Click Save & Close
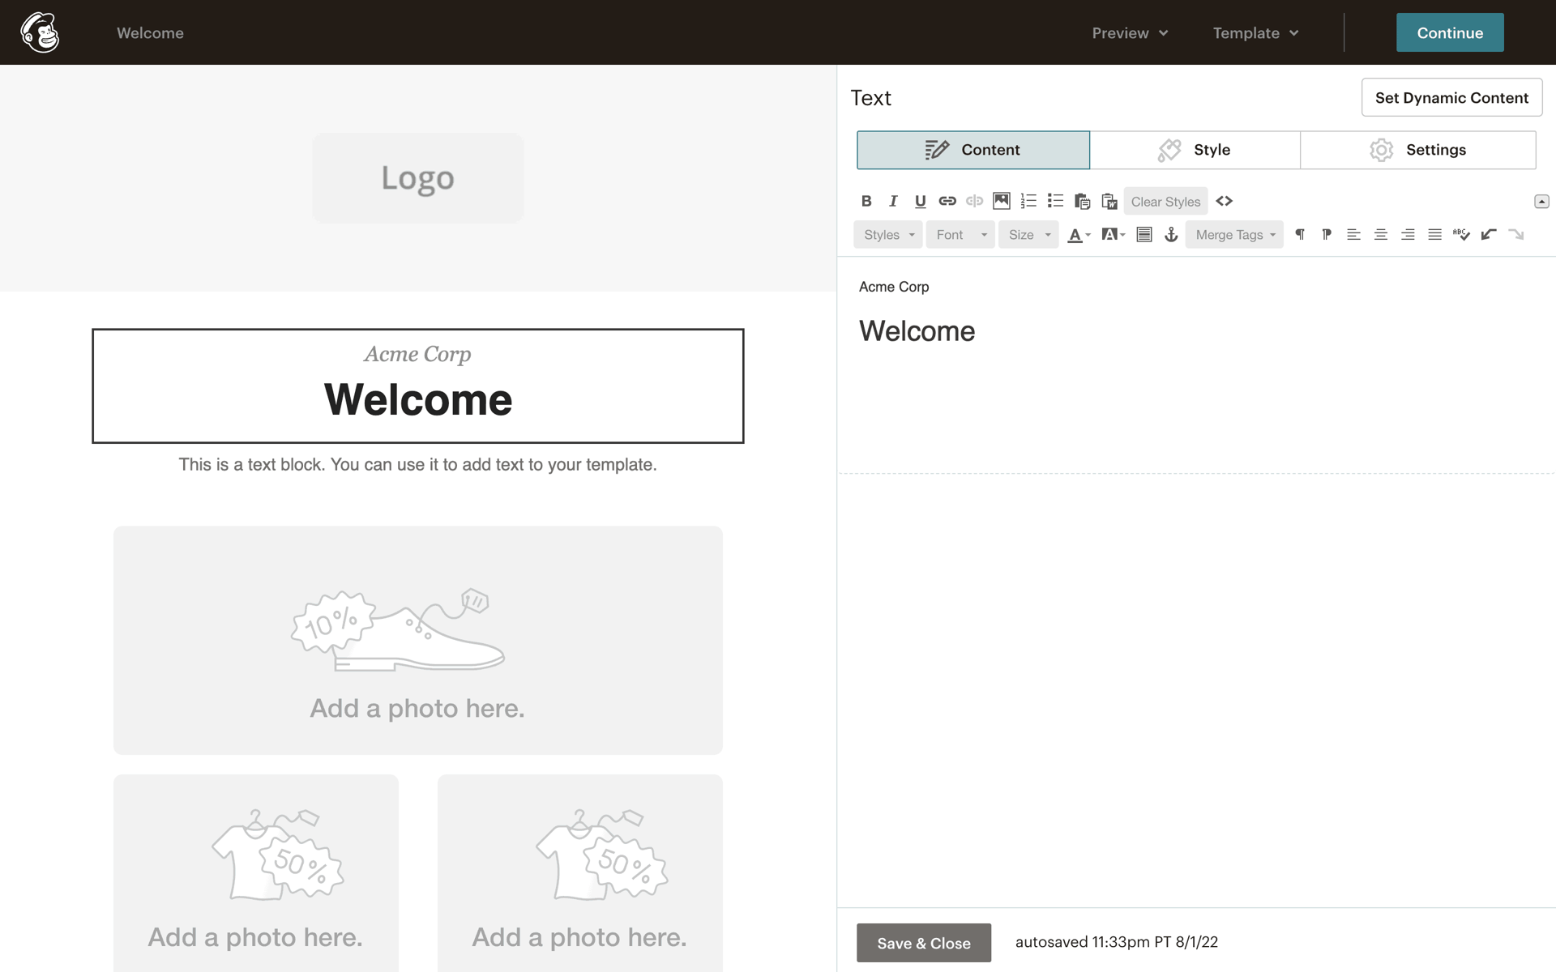Viewport: 1556px width, 972px height. [x=924, y=943]
